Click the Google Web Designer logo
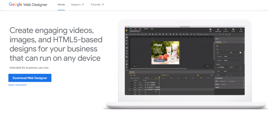The height and width of the screenshot is (125, 268). (x=28, y=5)
